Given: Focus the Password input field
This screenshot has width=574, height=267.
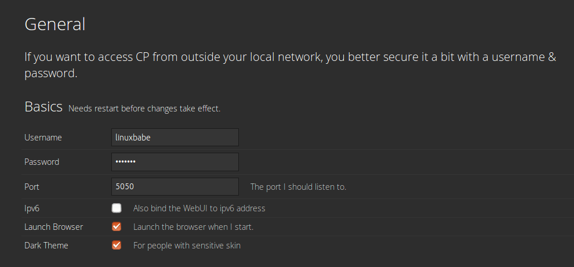Looking at the screenshot, I should click(x=175, y=162).
